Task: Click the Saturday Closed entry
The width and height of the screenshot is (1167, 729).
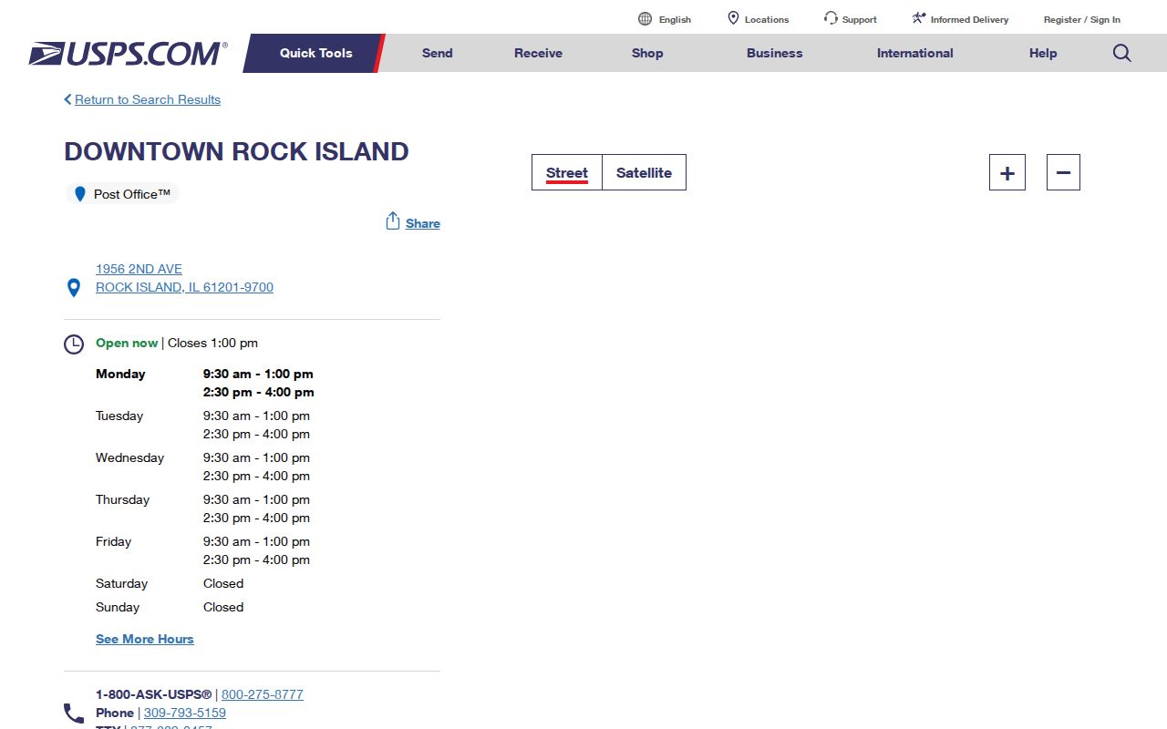Action: point(223,583)
